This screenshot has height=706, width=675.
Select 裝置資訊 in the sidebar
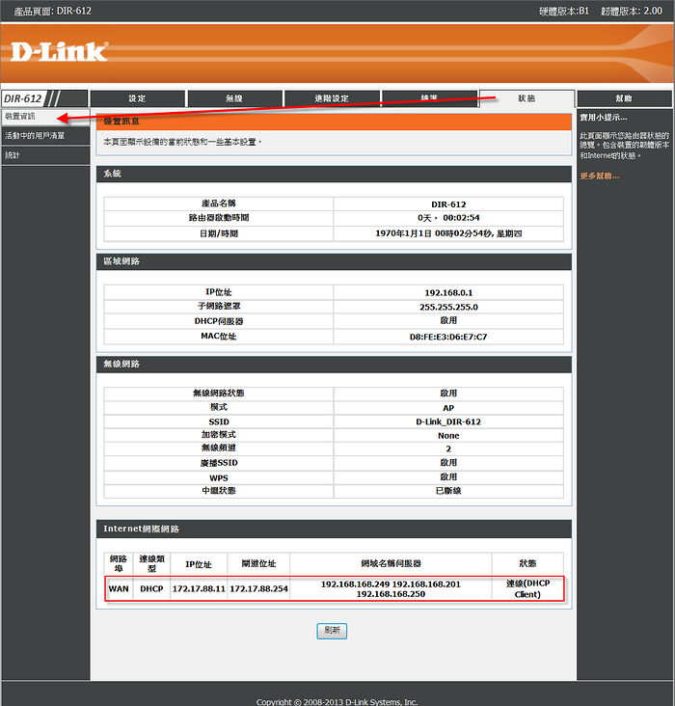pos(20,117)
